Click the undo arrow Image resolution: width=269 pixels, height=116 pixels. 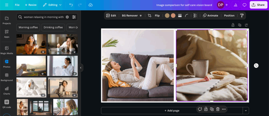(71, 5)
